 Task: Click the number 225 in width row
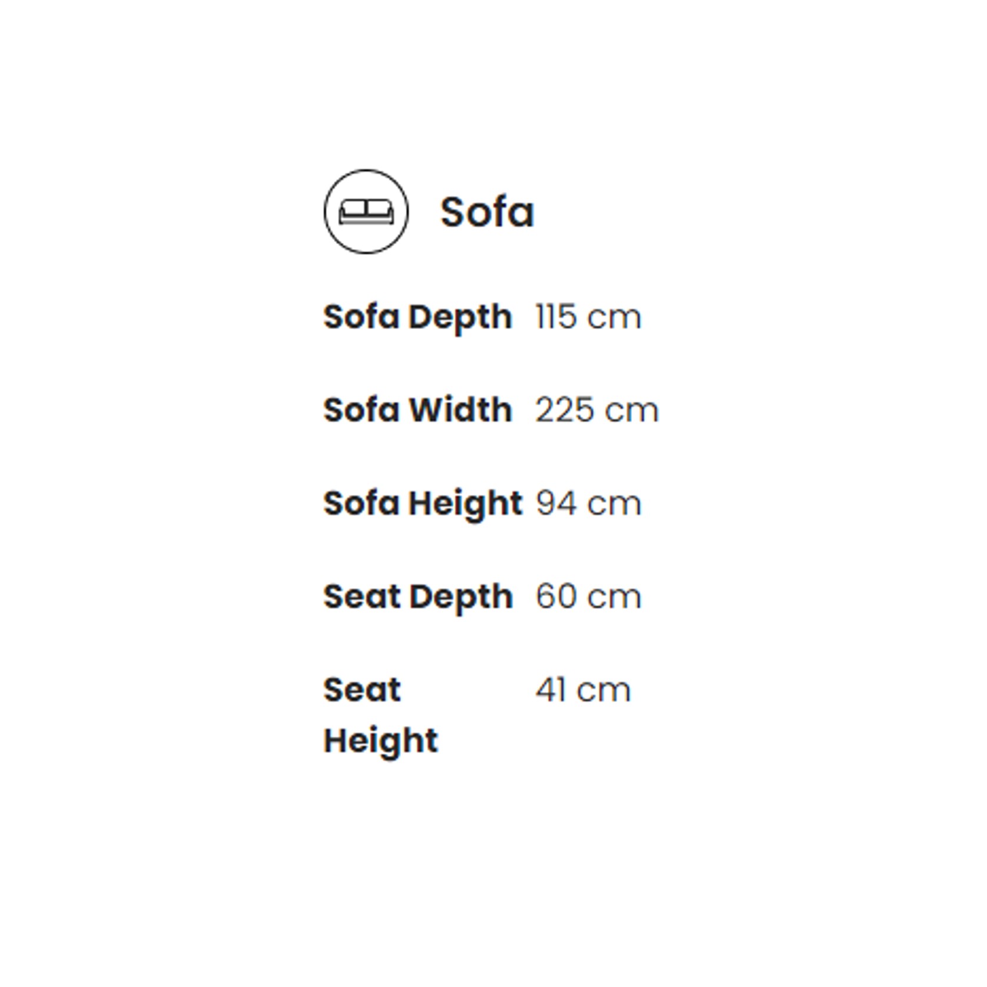tap(564, 410)
